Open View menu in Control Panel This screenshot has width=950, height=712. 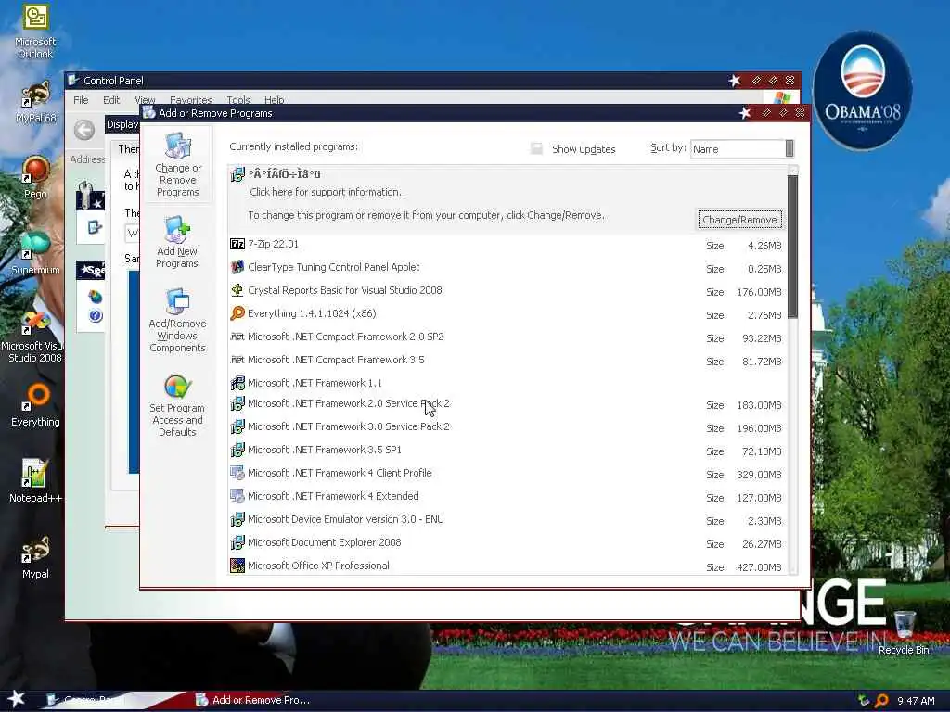[x=145, y=100]
